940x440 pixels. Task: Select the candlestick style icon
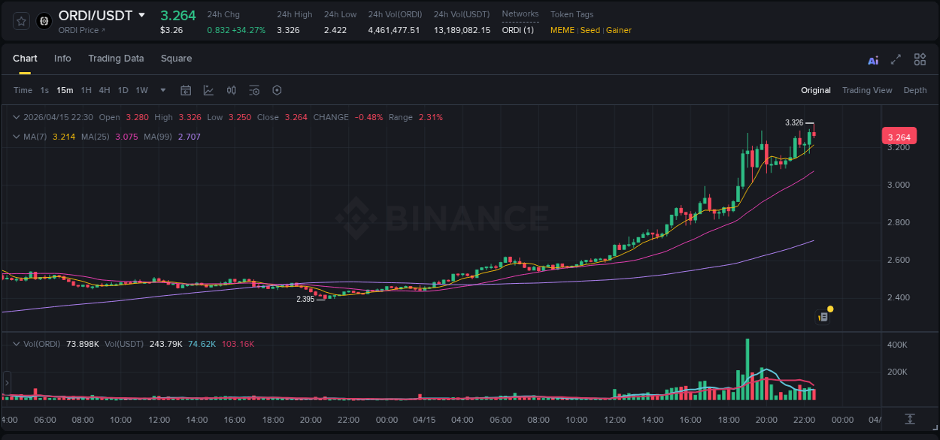[231, 90]
